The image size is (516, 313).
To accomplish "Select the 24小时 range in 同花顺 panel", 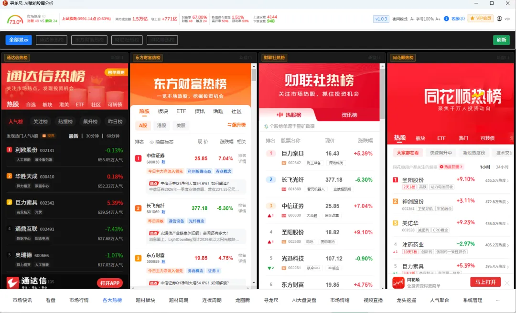I will click(x=502, y=167).
